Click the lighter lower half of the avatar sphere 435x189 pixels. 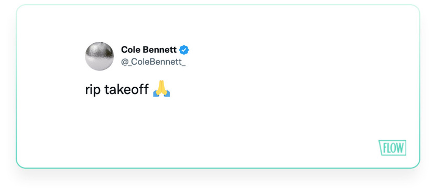[x=100, y=63]
